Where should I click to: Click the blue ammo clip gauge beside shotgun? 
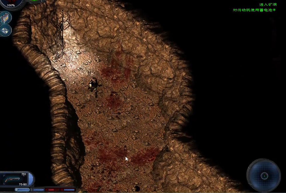(31, 179)
